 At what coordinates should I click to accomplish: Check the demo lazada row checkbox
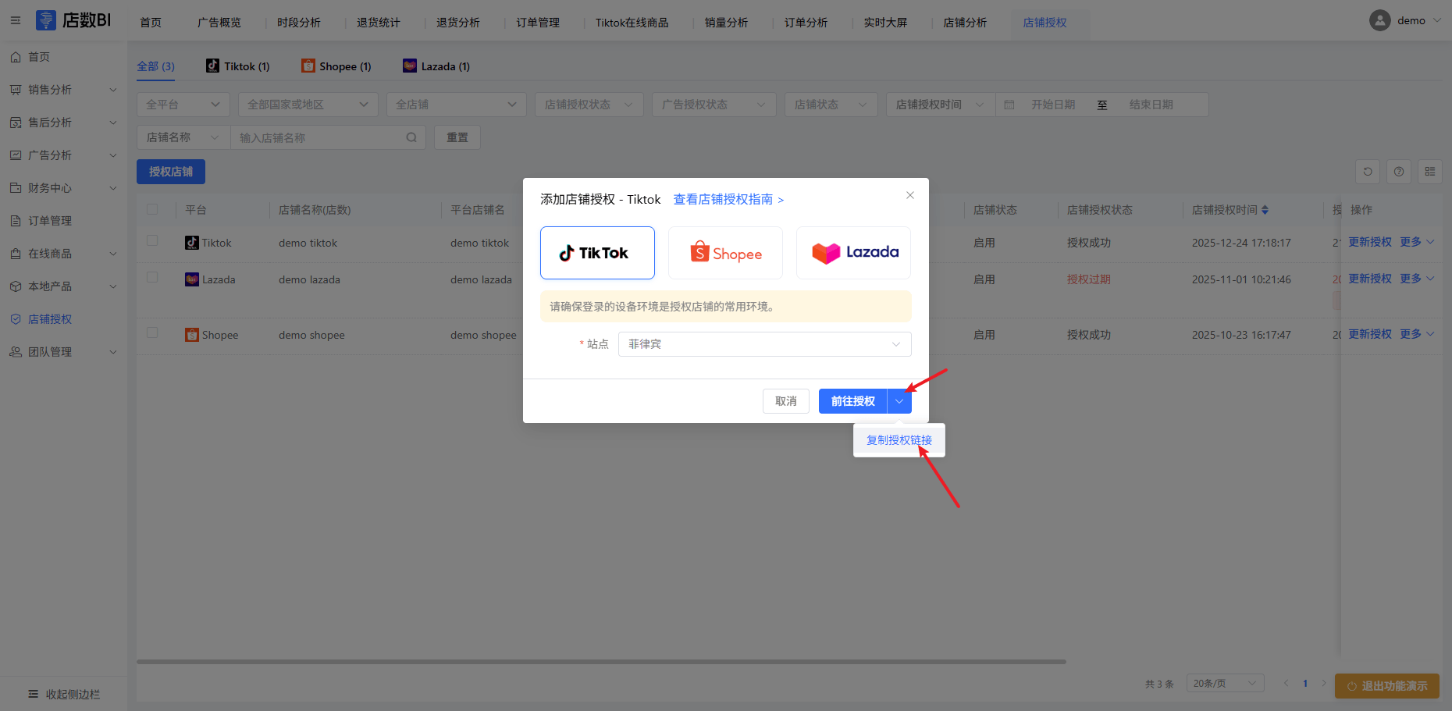click(152, 277)
